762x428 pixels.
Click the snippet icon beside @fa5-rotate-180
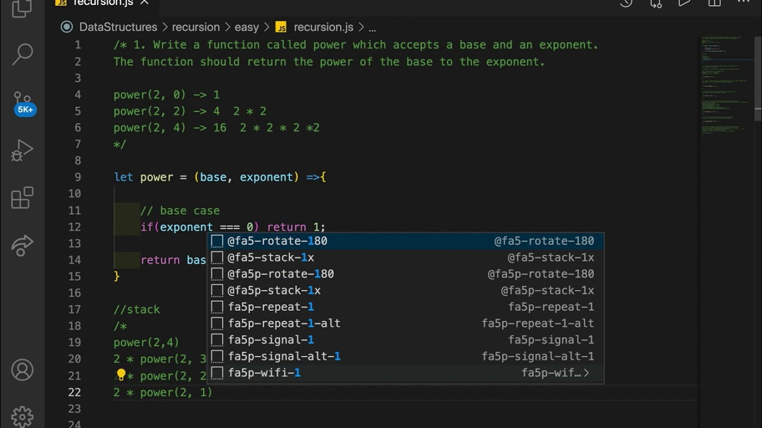[217, 241]
